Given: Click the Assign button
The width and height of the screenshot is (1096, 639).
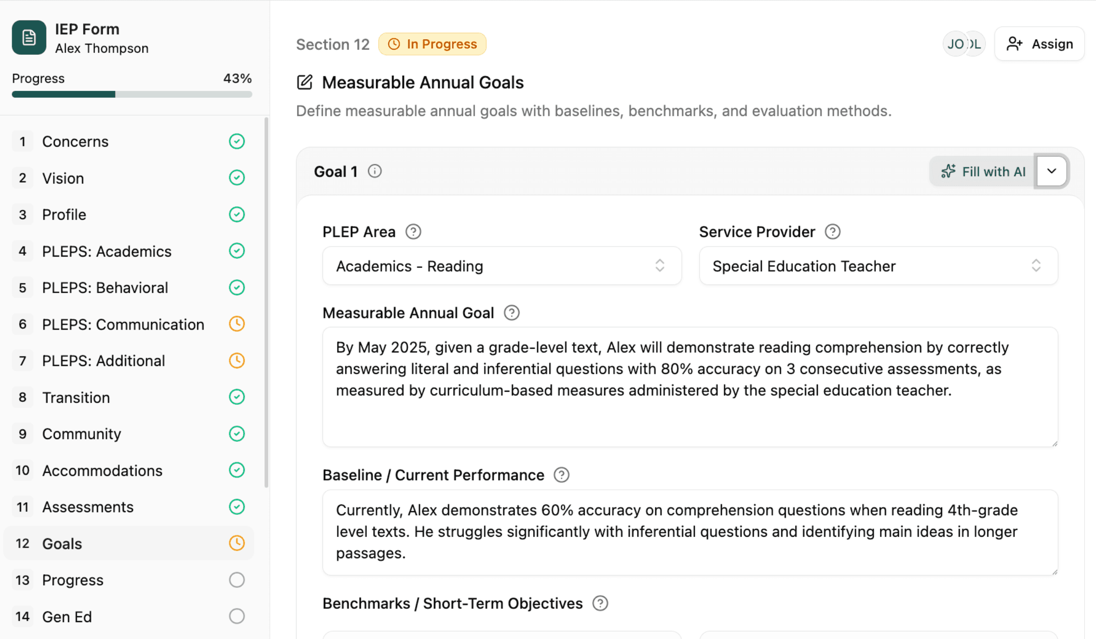Looking at the screenshot, I should point(1039,43).
